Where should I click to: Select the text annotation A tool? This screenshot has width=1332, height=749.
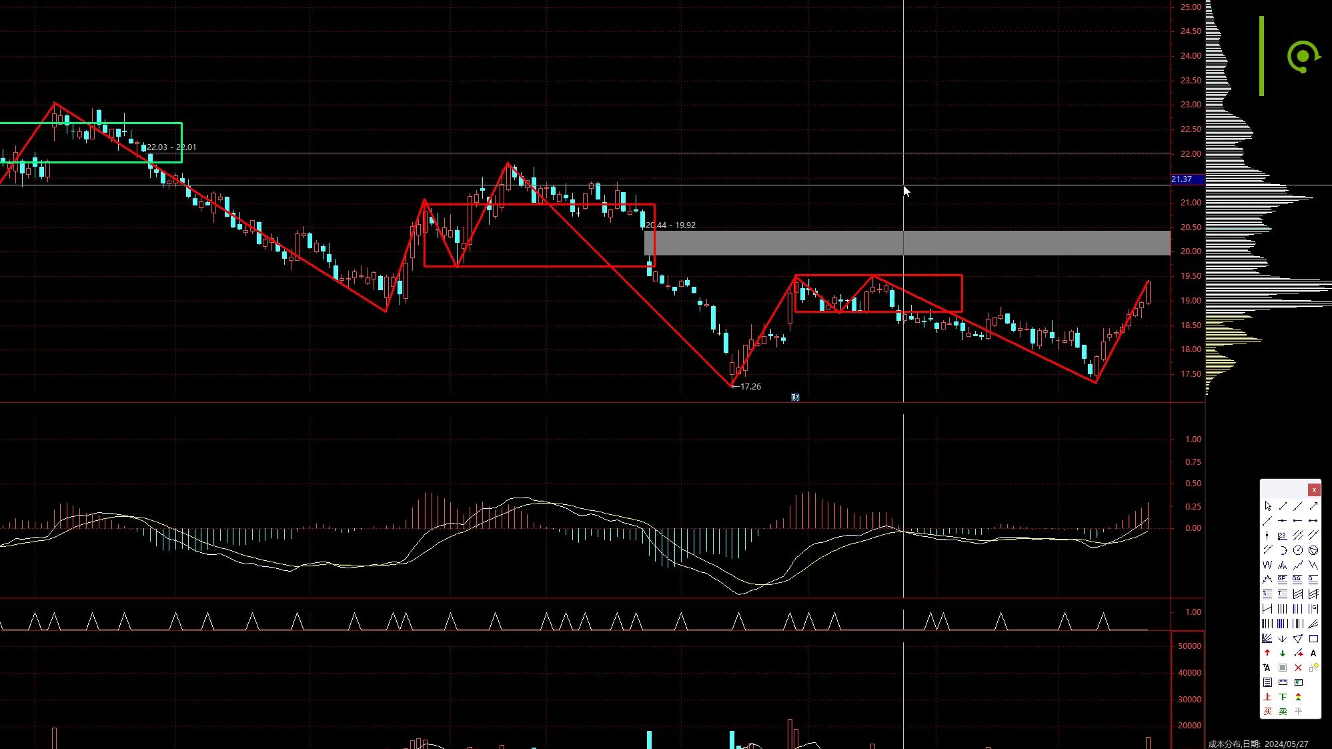[1313, 653]
